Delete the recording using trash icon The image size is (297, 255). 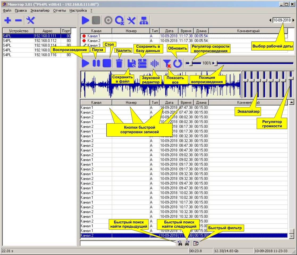[119, 63]
